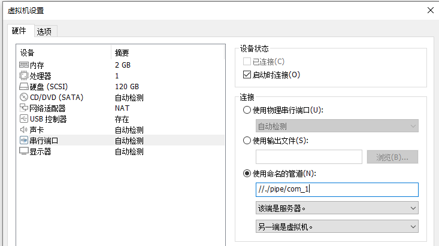The image size is (439, 246).
Task: Choose use named pipe (使用命名的管道) radio
Action: point(247,174)
